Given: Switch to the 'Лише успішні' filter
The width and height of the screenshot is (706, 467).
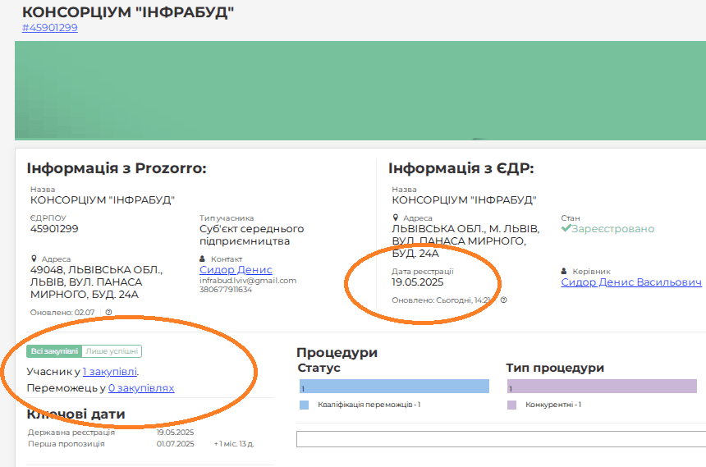Looking at the screenshot, I should [112, 351].
